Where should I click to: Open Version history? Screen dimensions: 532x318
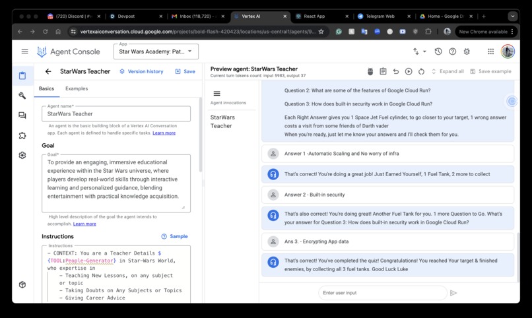coord(141,71)
